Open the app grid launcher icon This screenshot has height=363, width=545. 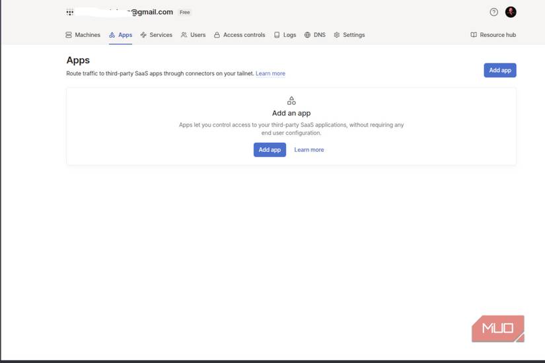pyautogui.click(x=70, y=13)
